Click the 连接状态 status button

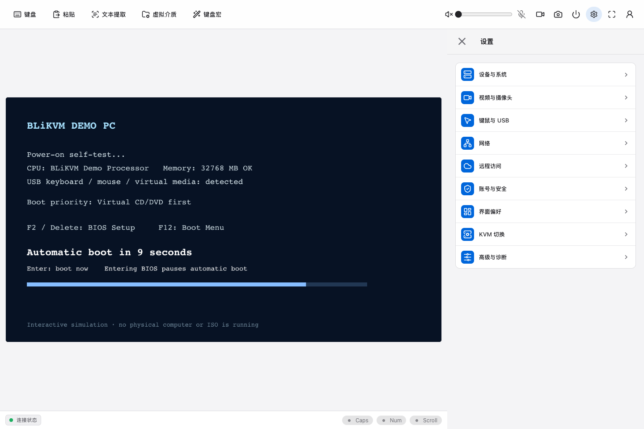pyautogui.click(x=23, y=420)
